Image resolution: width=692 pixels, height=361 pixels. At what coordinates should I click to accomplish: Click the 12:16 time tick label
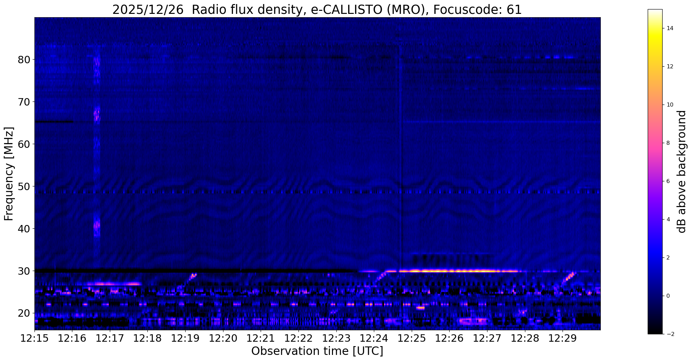[72, 338]
